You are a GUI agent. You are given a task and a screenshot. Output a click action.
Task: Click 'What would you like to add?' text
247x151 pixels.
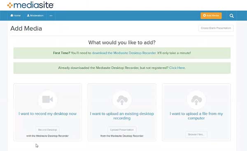click(122, 42)
